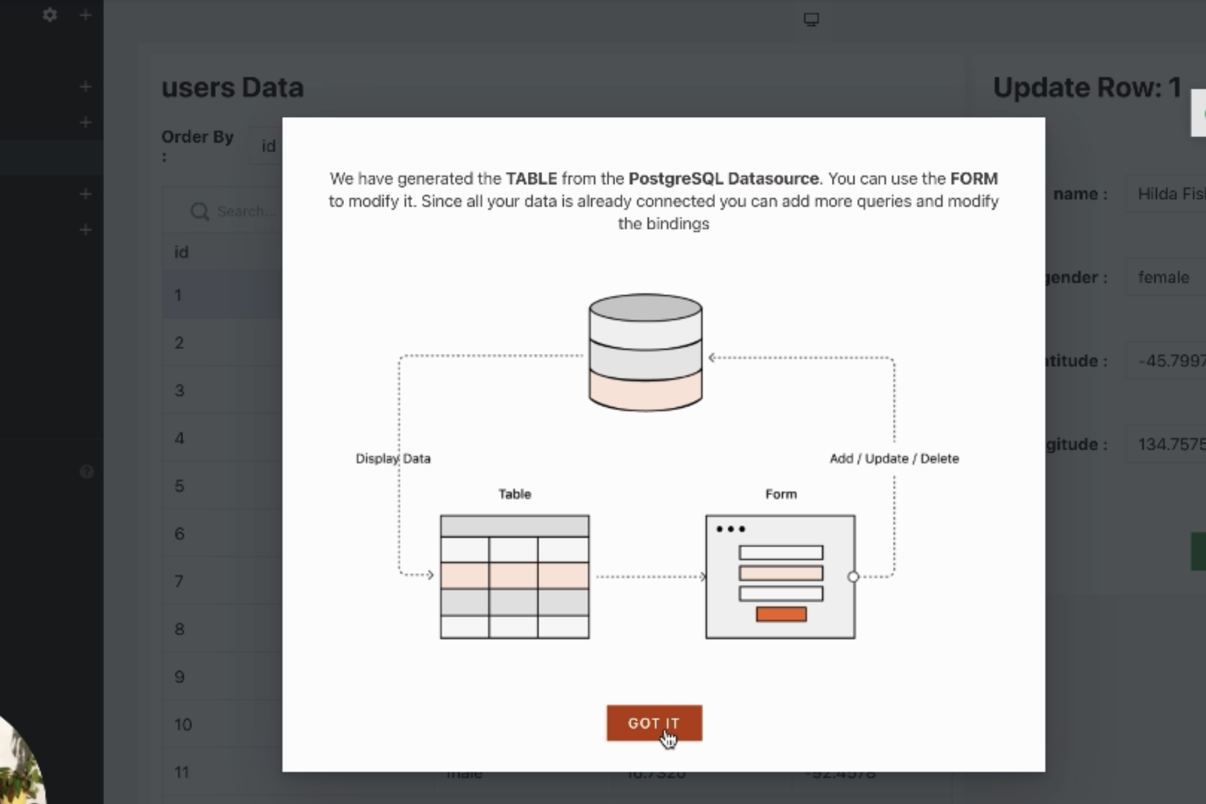The image size is (1206, 804).
Task: Click the longitude field showing 134.7575
Action: (x=1169, y=444)
